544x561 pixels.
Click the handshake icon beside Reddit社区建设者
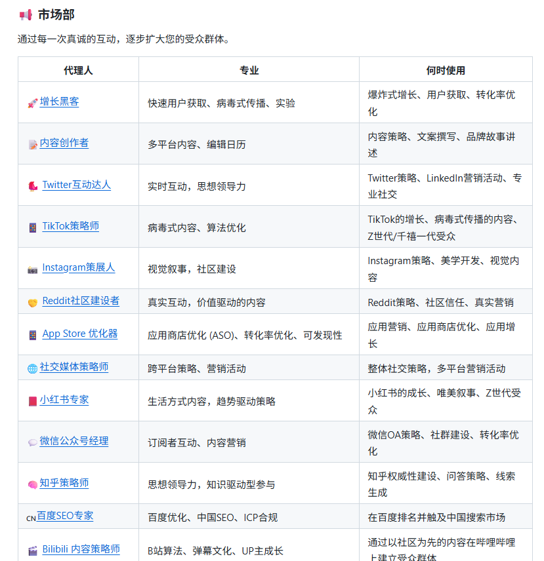point(32,302)
